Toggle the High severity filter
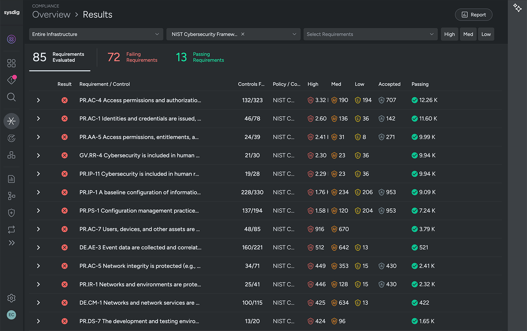Screen dimensions: 527x331 click(450, 34)
